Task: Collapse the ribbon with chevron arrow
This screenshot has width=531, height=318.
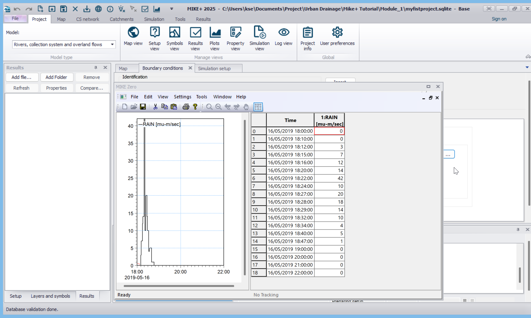Action: [x=528, y=57]
